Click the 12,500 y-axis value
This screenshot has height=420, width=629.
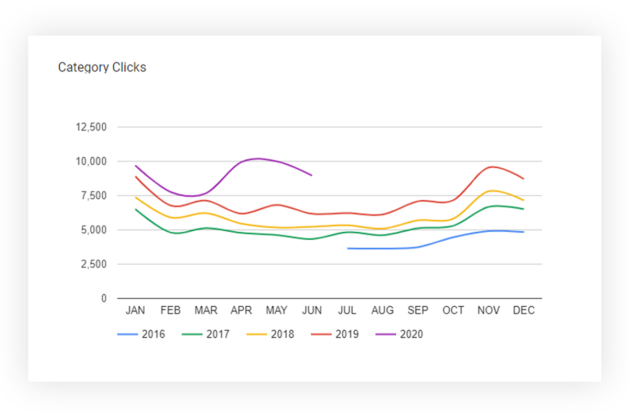point(92,127)
